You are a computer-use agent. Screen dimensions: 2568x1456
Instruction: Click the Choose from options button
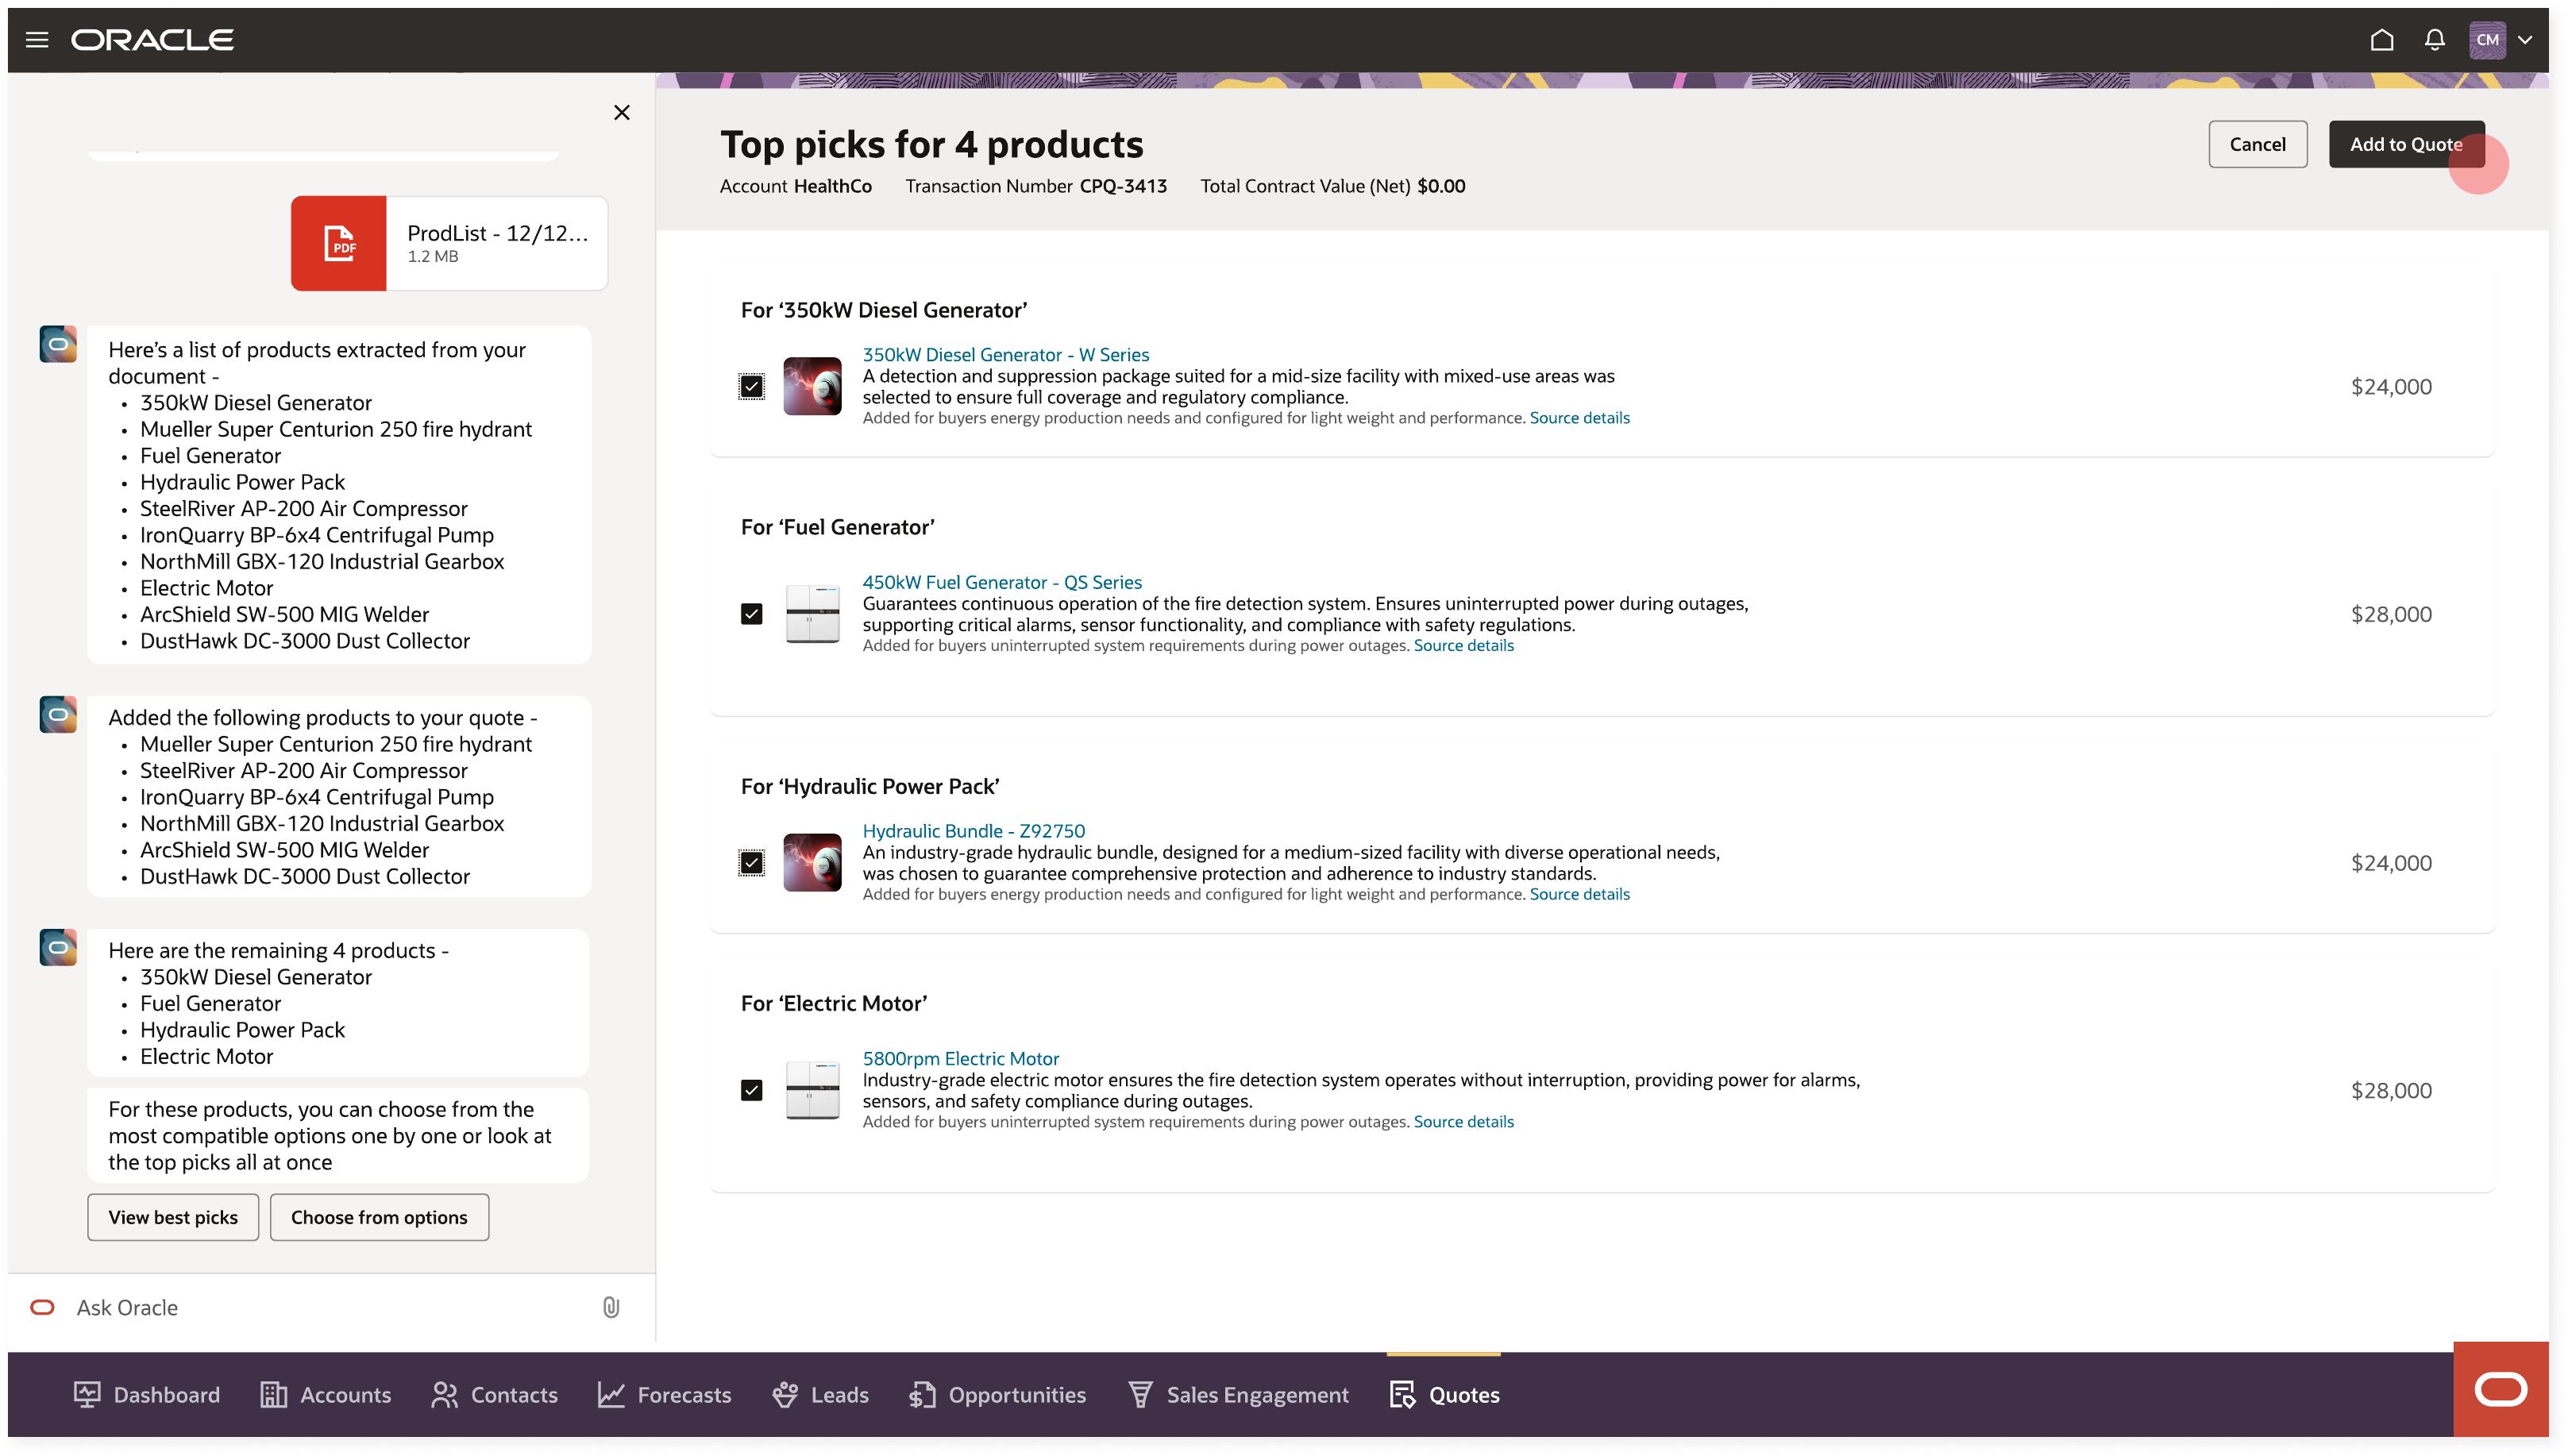(x=379, y=1217)
